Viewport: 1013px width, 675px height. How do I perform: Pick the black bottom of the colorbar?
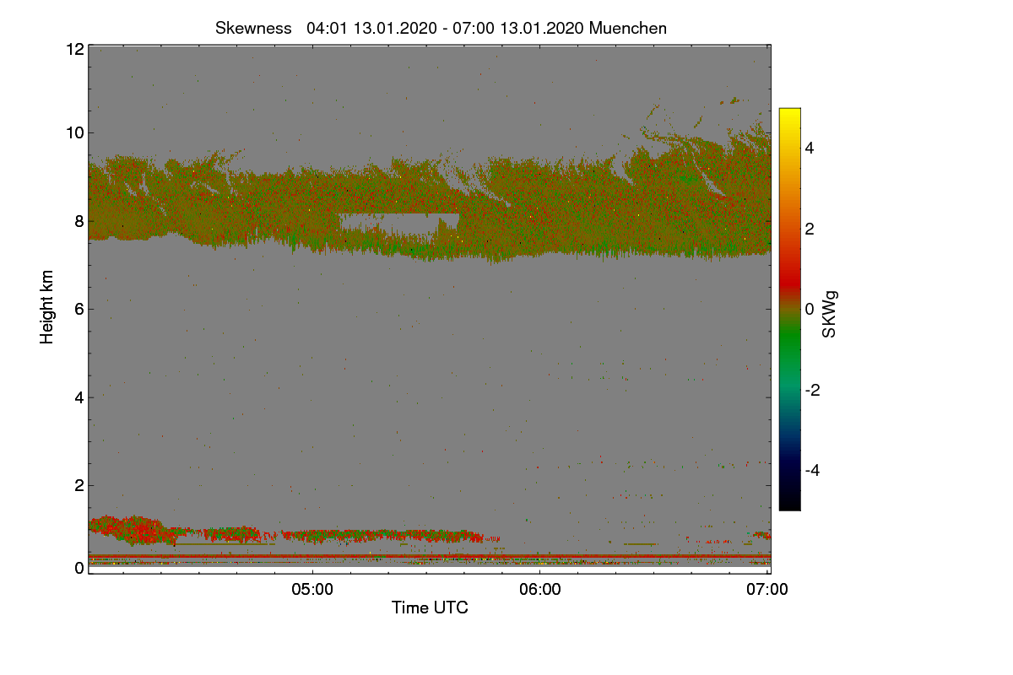click(789, 503)
